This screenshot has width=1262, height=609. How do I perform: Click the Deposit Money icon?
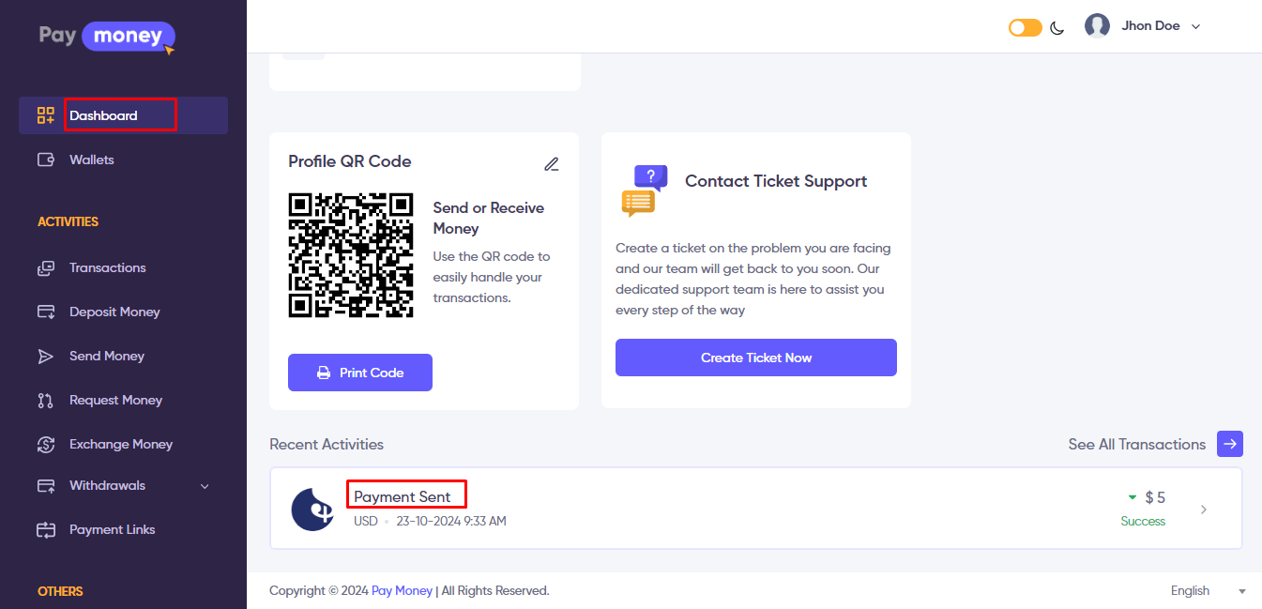pyautogui.click(x=46, y=312)
